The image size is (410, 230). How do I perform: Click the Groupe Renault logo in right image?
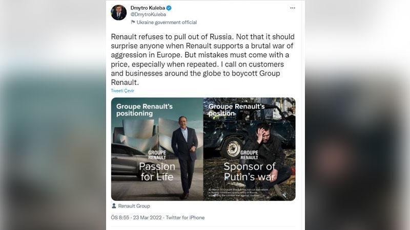point(249,154)
